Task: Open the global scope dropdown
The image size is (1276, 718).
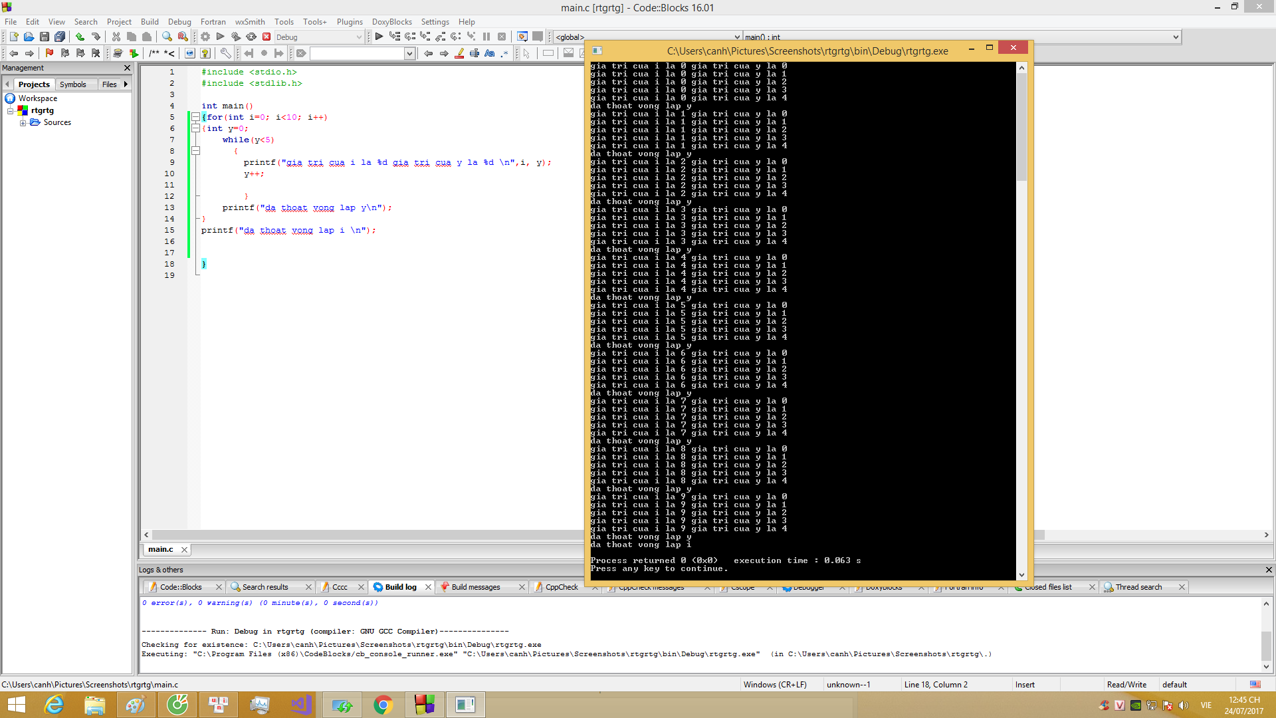Action: pos(737,37)
